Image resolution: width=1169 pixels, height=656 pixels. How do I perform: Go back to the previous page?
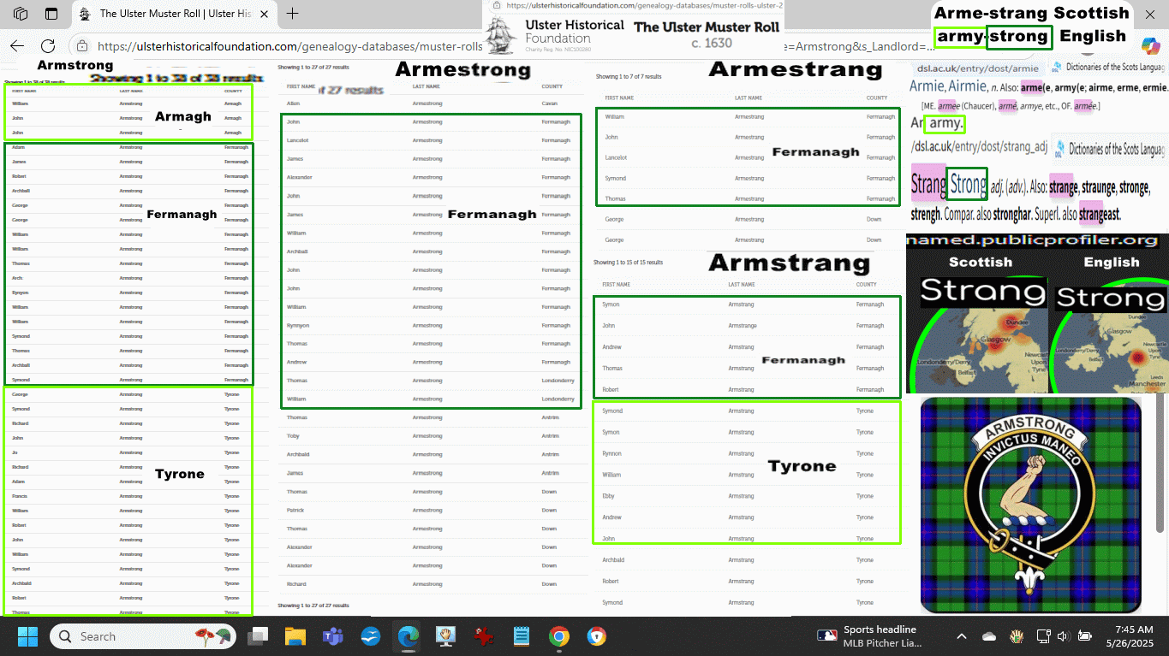[x=17, y=46]
